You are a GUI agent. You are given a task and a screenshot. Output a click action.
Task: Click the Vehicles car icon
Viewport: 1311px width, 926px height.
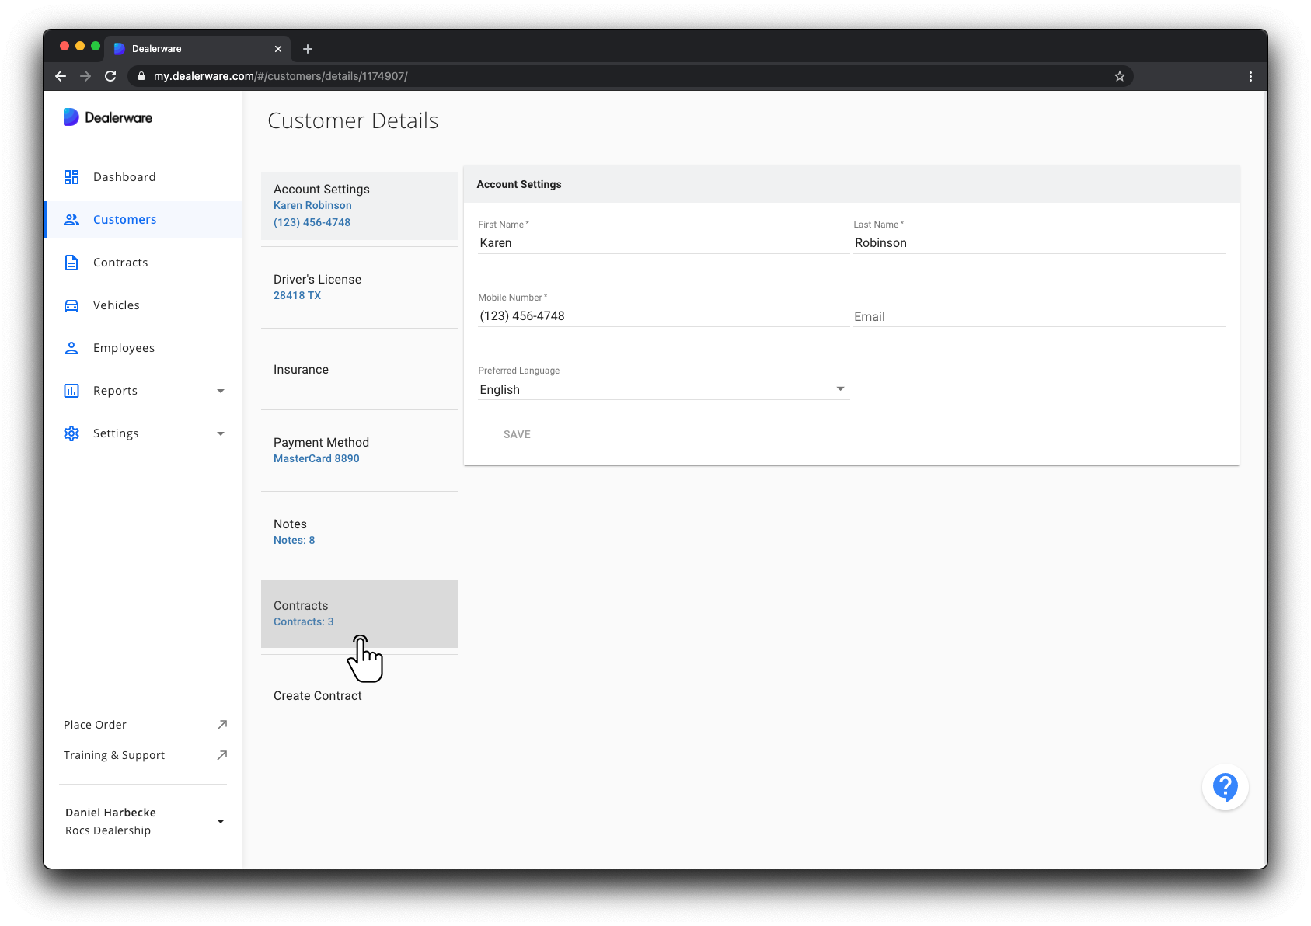71,305
